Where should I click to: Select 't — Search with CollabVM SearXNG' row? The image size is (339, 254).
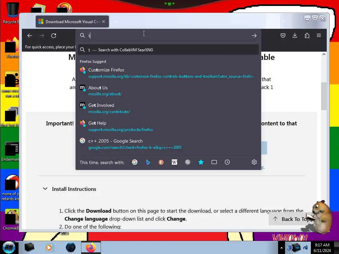click(168, 50)
